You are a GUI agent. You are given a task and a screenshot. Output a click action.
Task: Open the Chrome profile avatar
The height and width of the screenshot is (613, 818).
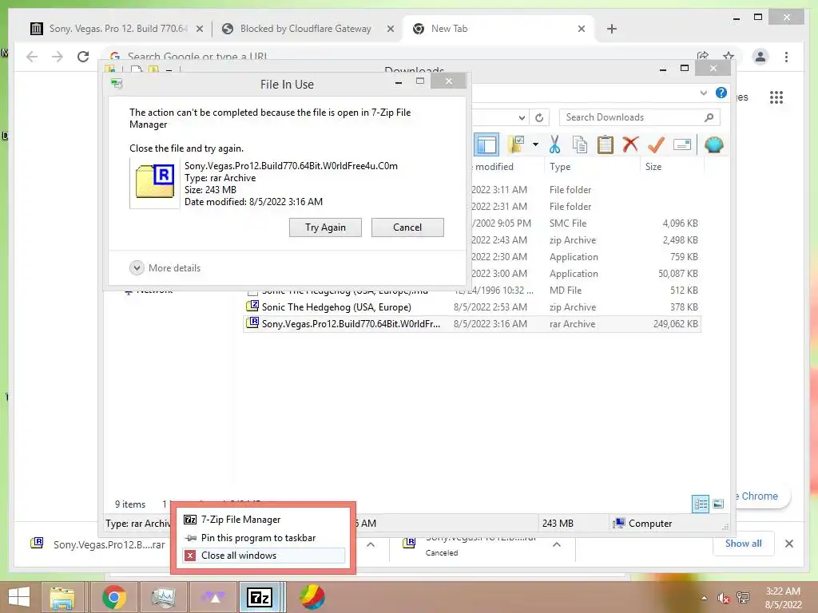click(x=760, y=57)
